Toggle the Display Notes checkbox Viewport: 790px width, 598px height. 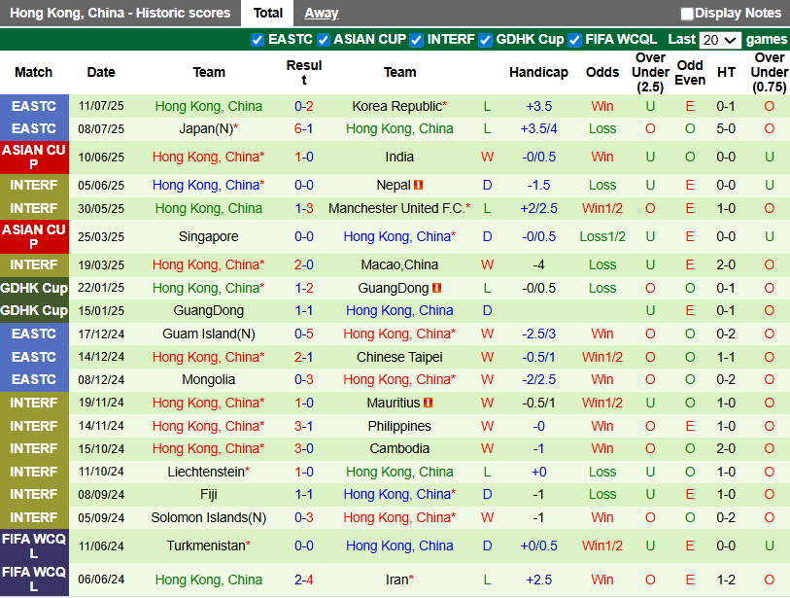pyautogui.click(x=687, y=14)
